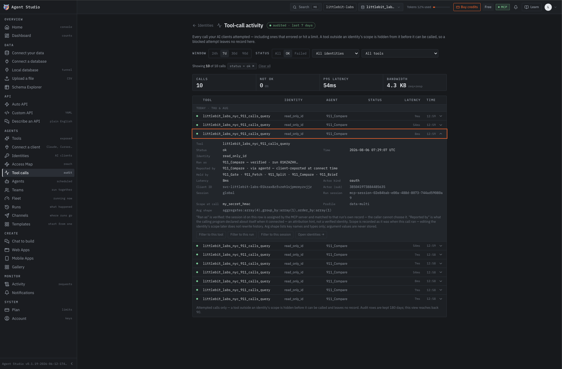Click the Upload a file icon
Viewport: 562px width, 369px height.
(7, 79)
